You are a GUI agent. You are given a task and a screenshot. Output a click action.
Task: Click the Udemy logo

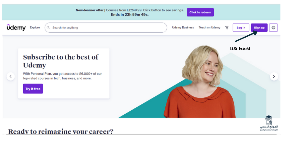(16, 28)
